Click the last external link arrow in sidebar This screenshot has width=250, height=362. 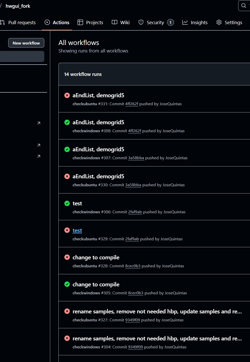(x=39, y=156)
